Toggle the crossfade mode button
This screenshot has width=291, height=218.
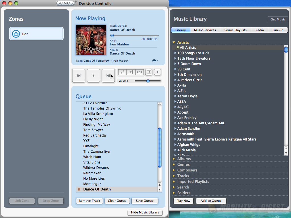coord(122,72)
